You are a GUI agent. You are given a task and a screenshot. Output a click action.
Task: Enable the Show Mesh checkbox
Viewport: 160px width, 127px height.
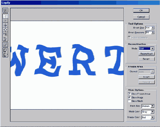[129, 101]
